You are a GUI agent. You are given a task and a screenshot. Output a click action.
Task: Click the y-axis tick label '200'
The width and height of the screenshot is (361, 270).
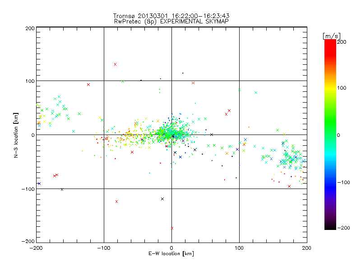tap(30, 28)
